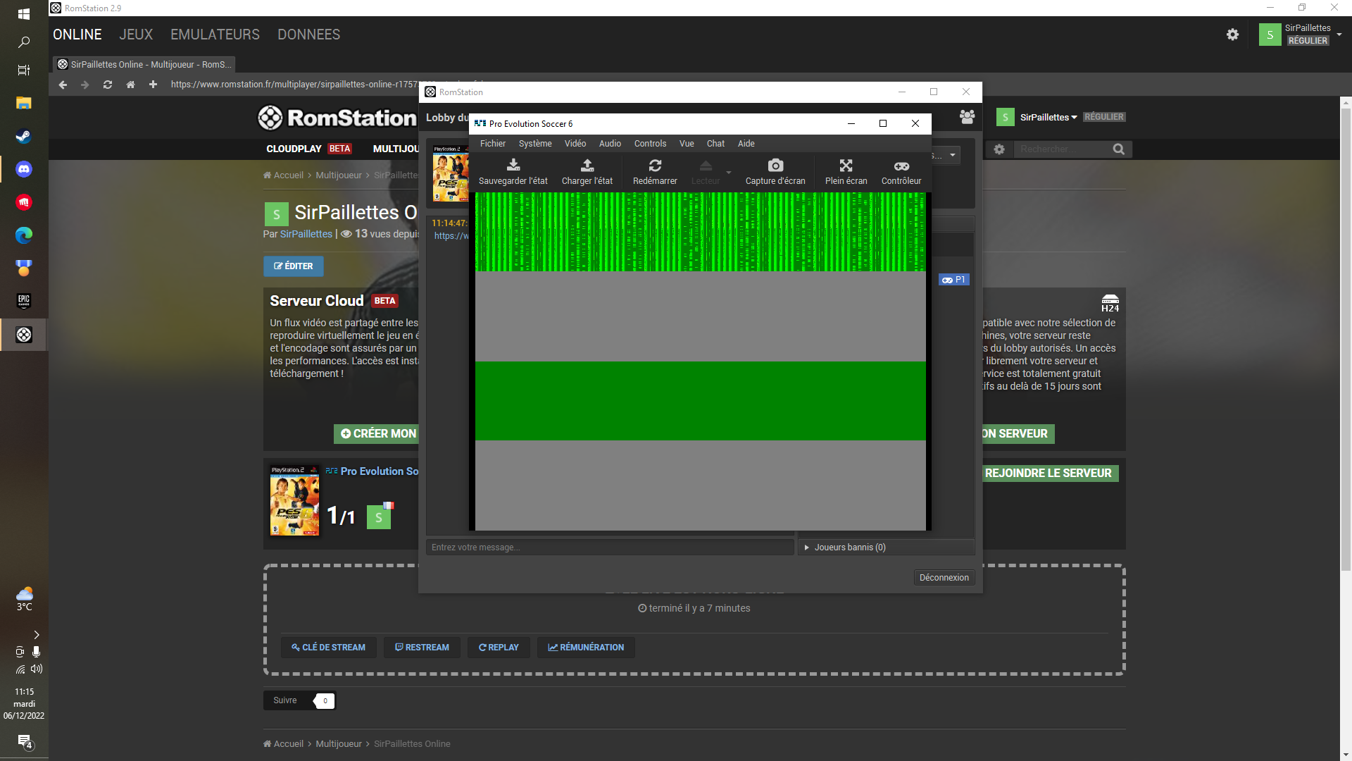Open the Fichier menu
The width and height of the screenshot is (1352, 761).
click(493, 144)
